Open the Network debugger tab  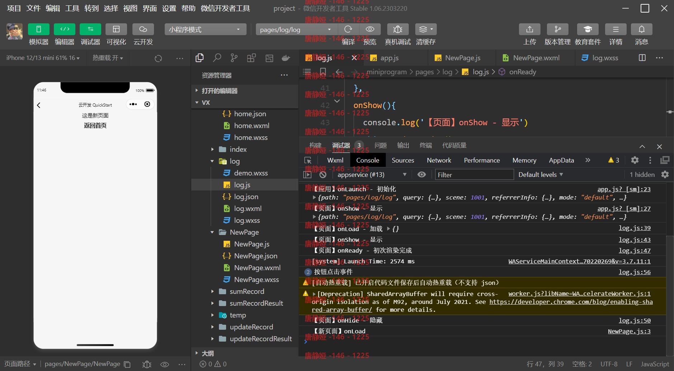(x=439, y=160)
